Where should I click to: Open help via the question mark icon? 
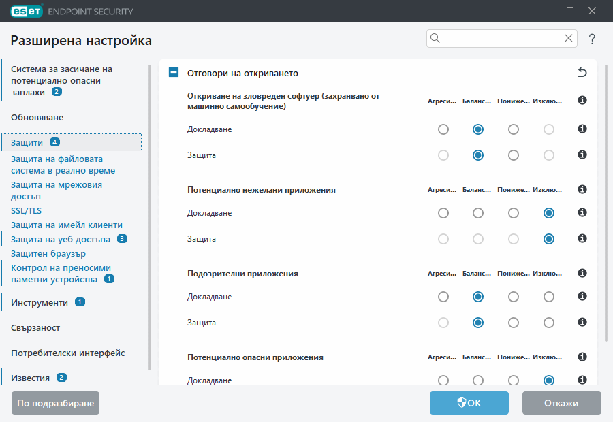591,39
